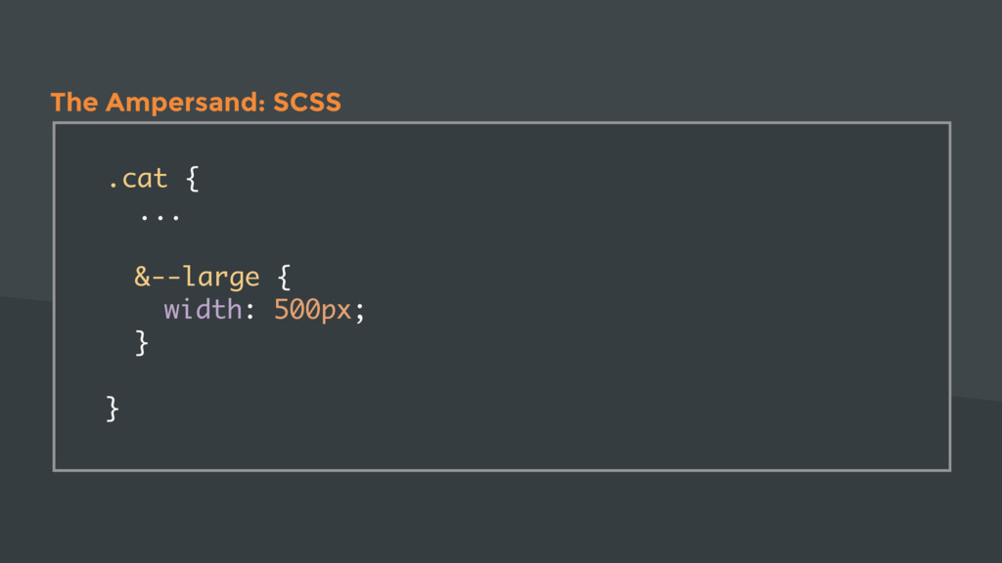1002x563 pixels.
Task: Click the word "Ampersand:" in the heading
Action: (x=185, y=102)
